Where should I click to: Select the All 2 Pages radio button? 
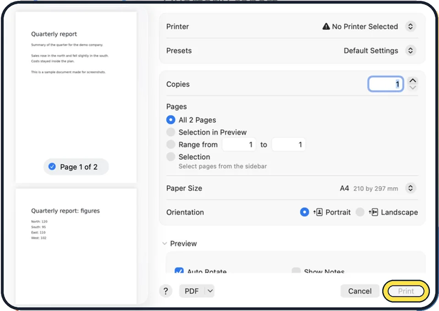pos(171,120)
